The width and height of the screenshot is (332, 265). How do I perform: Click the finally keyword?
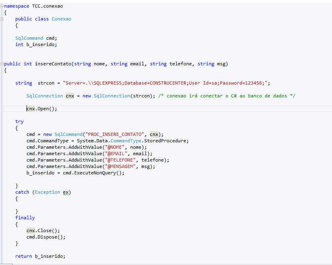tap(25, 218)
